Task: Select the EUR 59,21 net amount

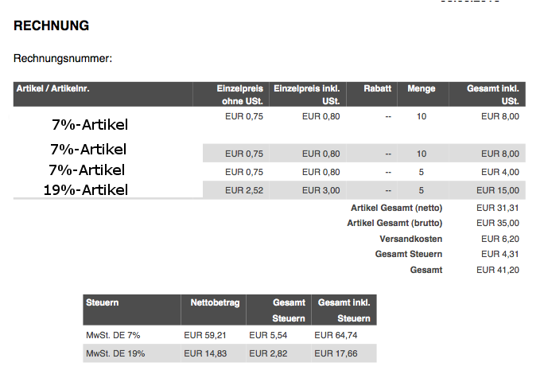Action: coord(204,336)
